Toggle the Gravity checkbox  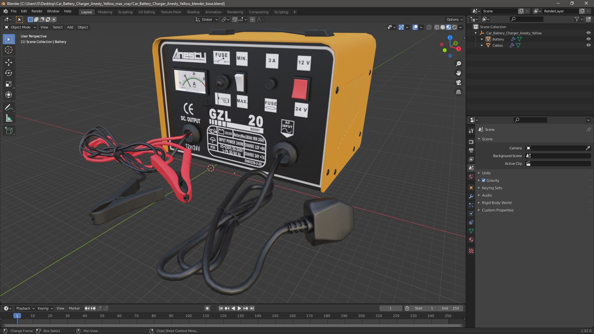484,180
